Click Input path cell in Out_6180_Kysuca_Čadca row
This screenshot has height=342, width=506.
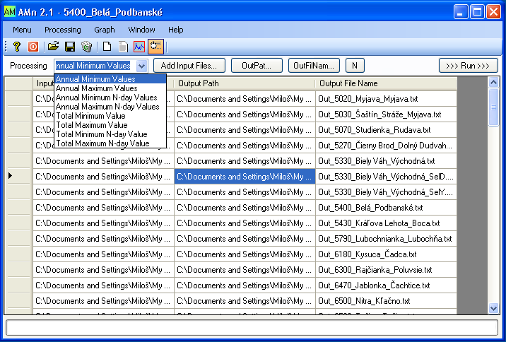(x=103, y=254)
